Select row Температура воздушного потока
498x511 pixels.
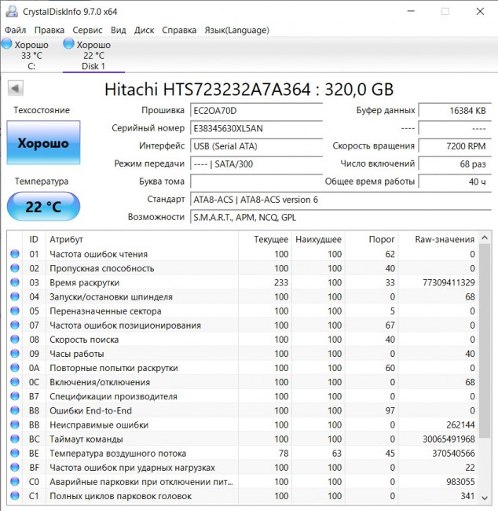coord(243,453)
